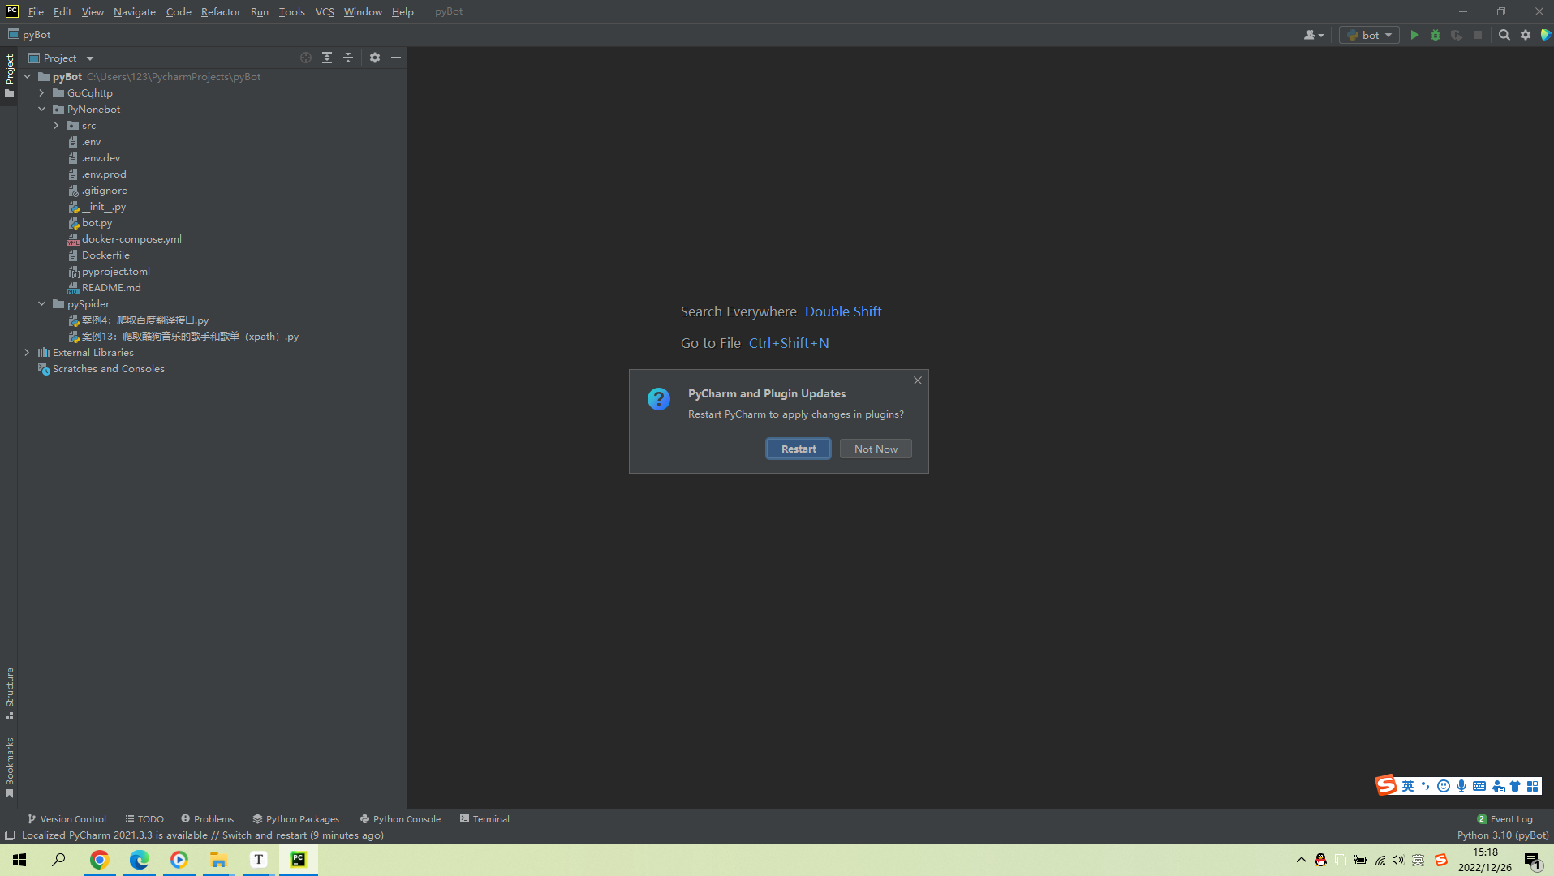
Task: Click localized PyCharm available status message
Action: [x=203, y=835]
